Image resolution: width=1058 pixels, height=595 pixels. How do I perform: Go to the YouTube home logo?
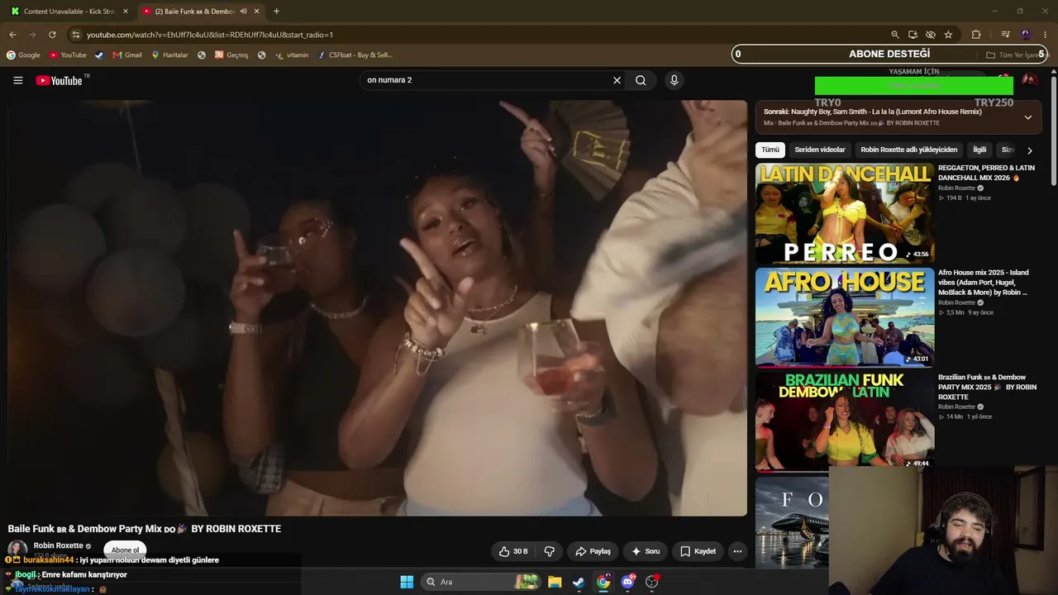click(60, 80)
